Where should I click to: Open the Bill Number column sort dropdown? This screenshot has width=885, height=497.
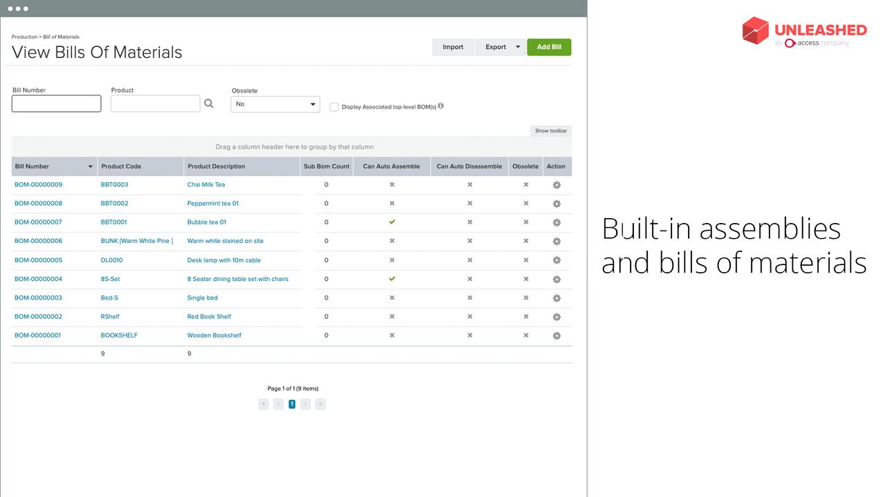pos(90,166)
